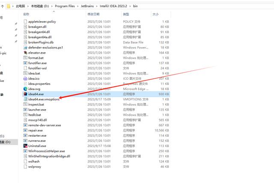Sort by 大小 column header
The image size is (274, 183).
[x=155, y=14]
